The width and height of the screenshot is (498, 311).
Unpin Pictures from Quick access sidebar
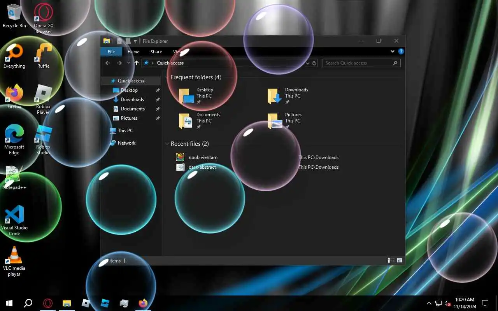158,118
